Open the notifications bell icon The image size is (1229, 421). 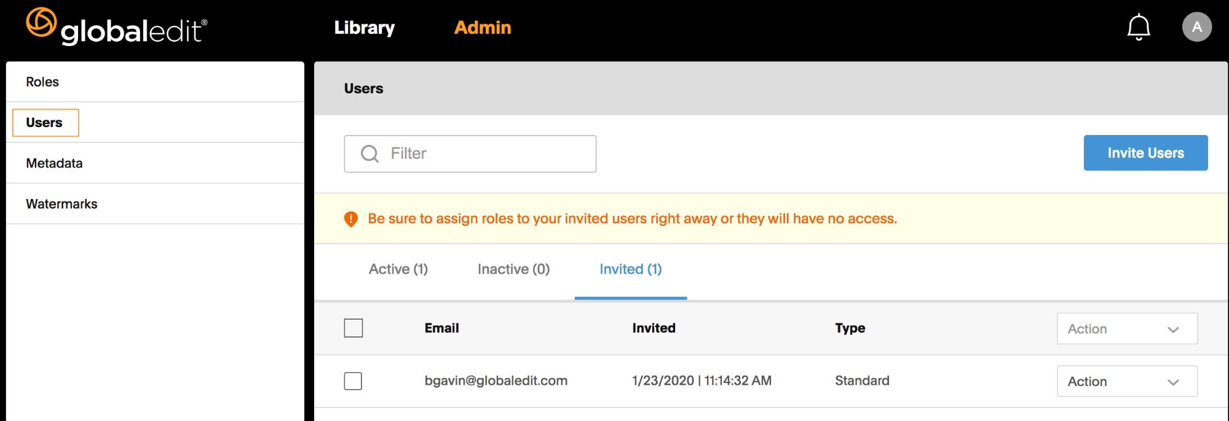click(x=1139, y=27)
